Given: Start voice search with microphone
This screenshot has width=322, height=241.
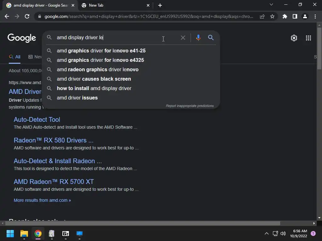Looking at the screenshot, I should tap(198, 38).
